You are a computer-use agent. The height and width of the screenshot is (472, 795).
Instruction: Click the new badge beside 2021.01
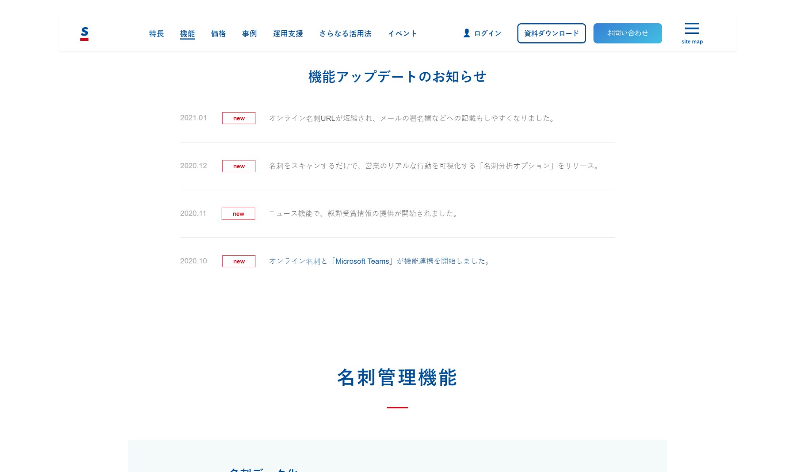click(239, 118)
